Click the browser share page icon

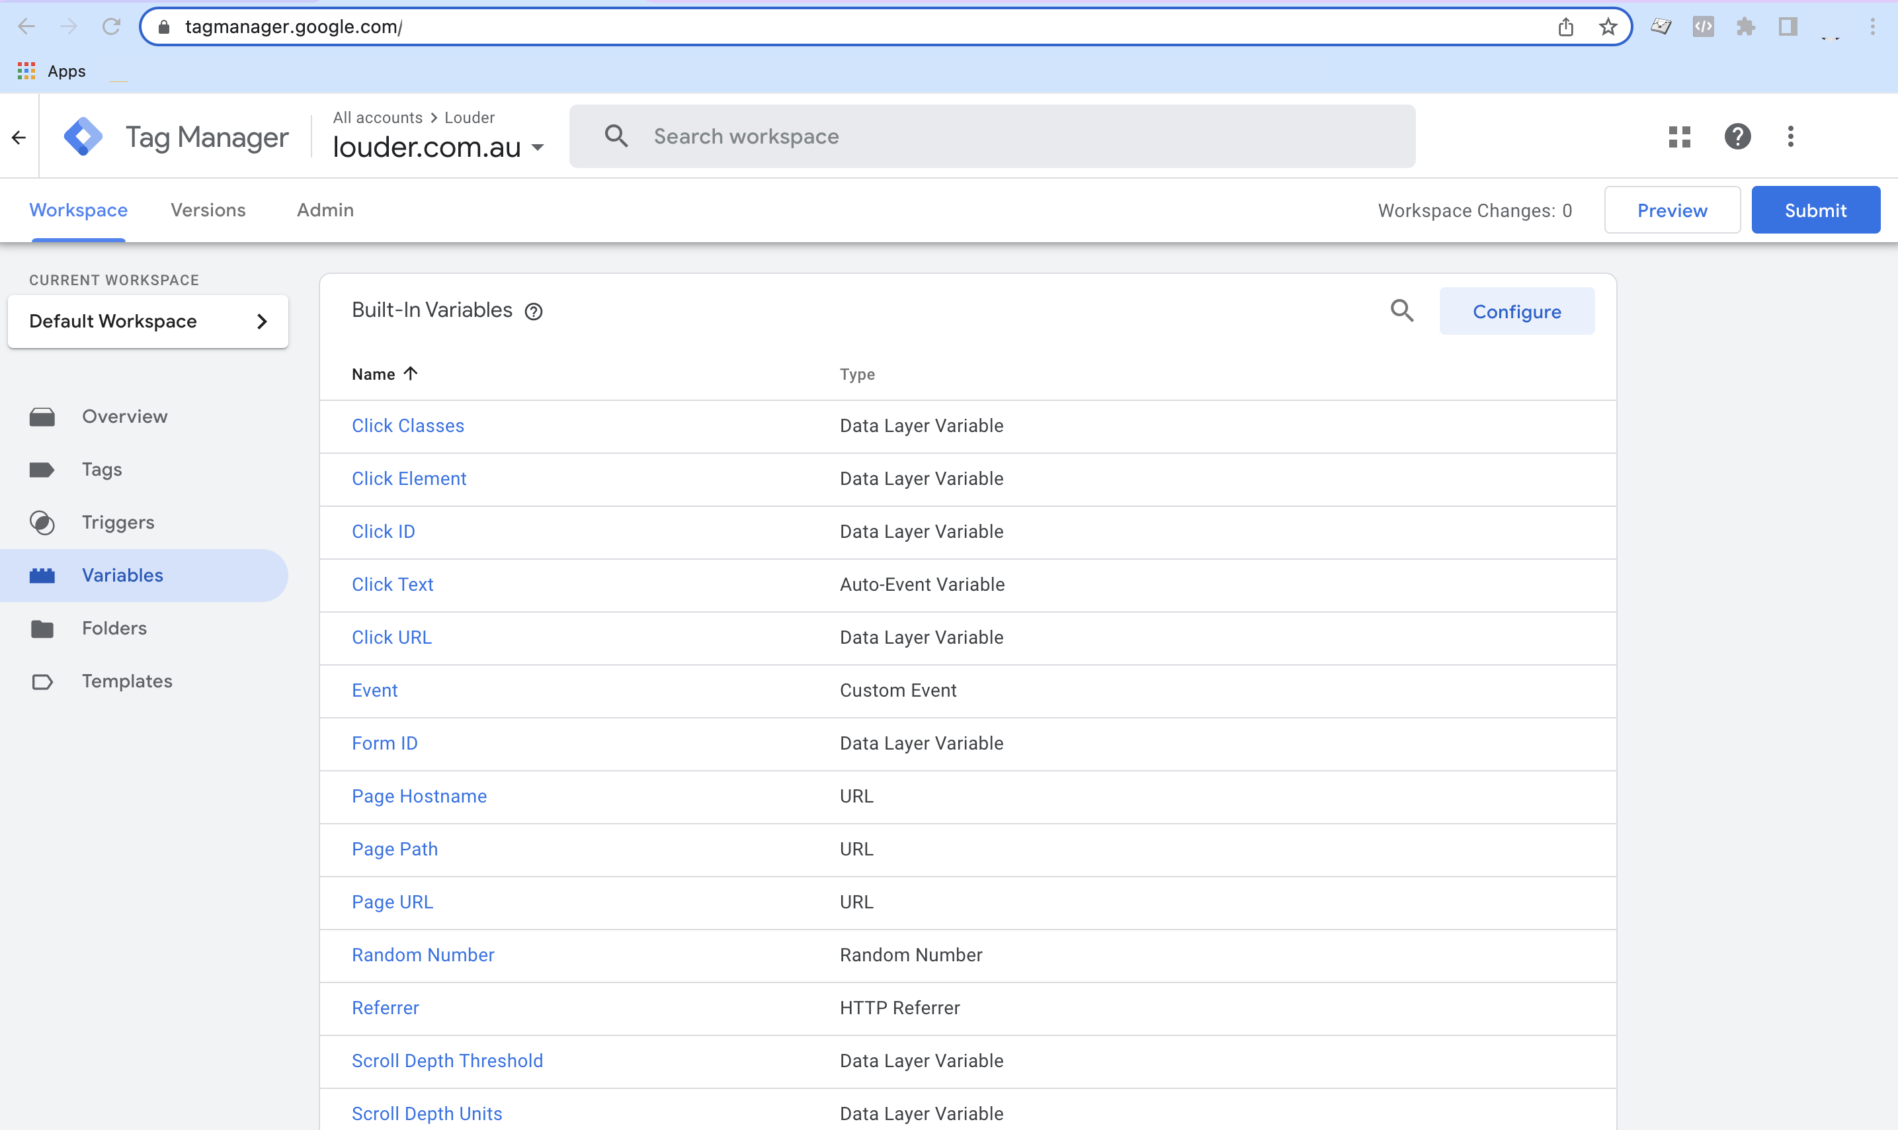[1565, 27]
